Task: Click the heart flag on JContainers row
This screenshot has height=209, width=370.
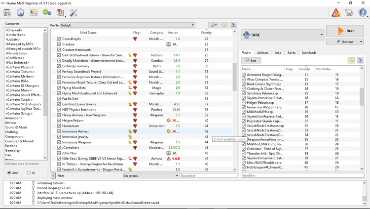Action: click(135, 148)
